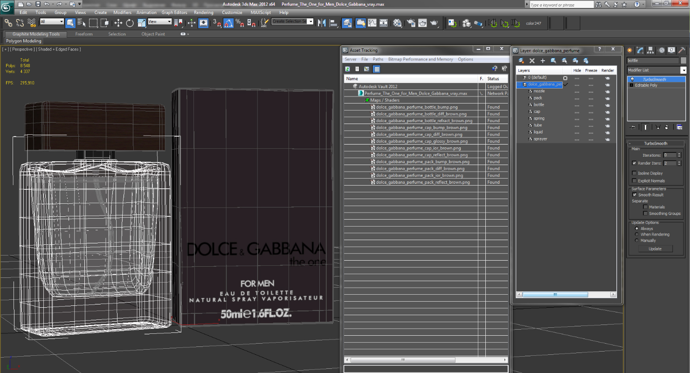Screen dimensions: 690x373
Task: Click the Unlink Selection icon
Action: coord(20,23)
